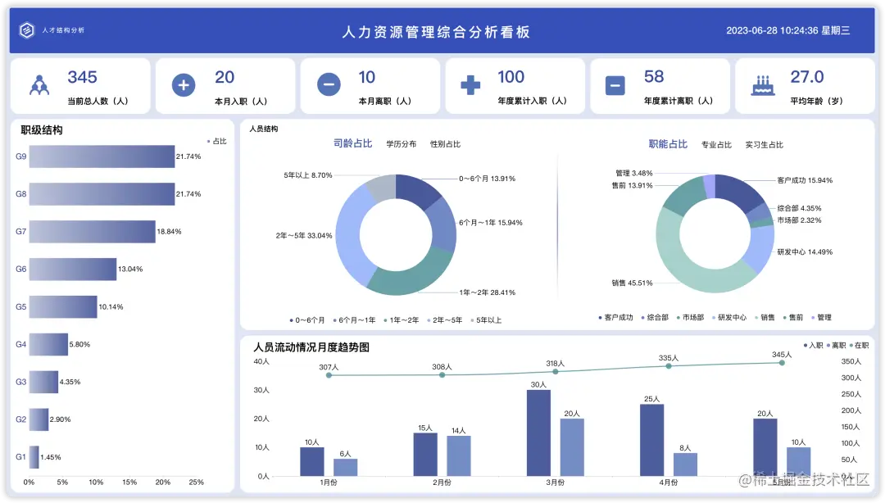885x503 pixels.
Task: Click the hexagon logo icon in the header
Action: point(26,30)
